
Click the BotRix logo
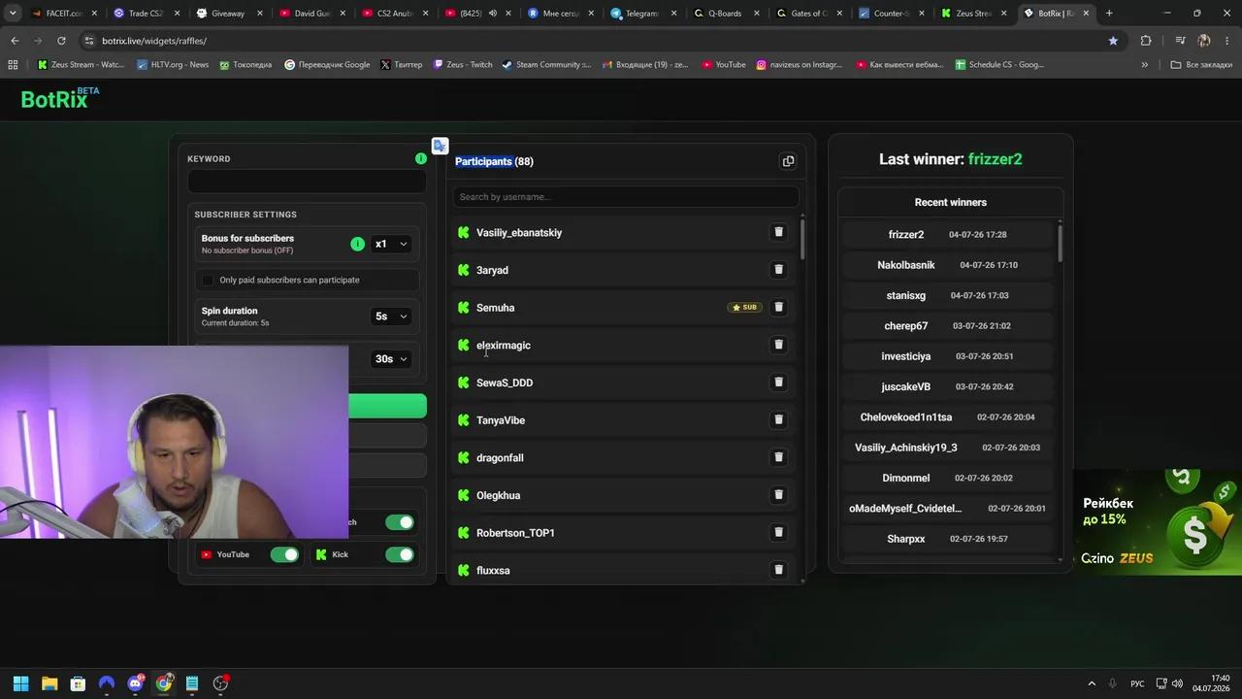click(59, 98)
